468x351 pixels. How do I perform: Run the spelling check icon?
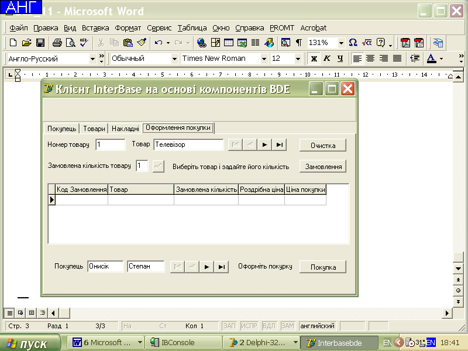(x=84, y=43)
